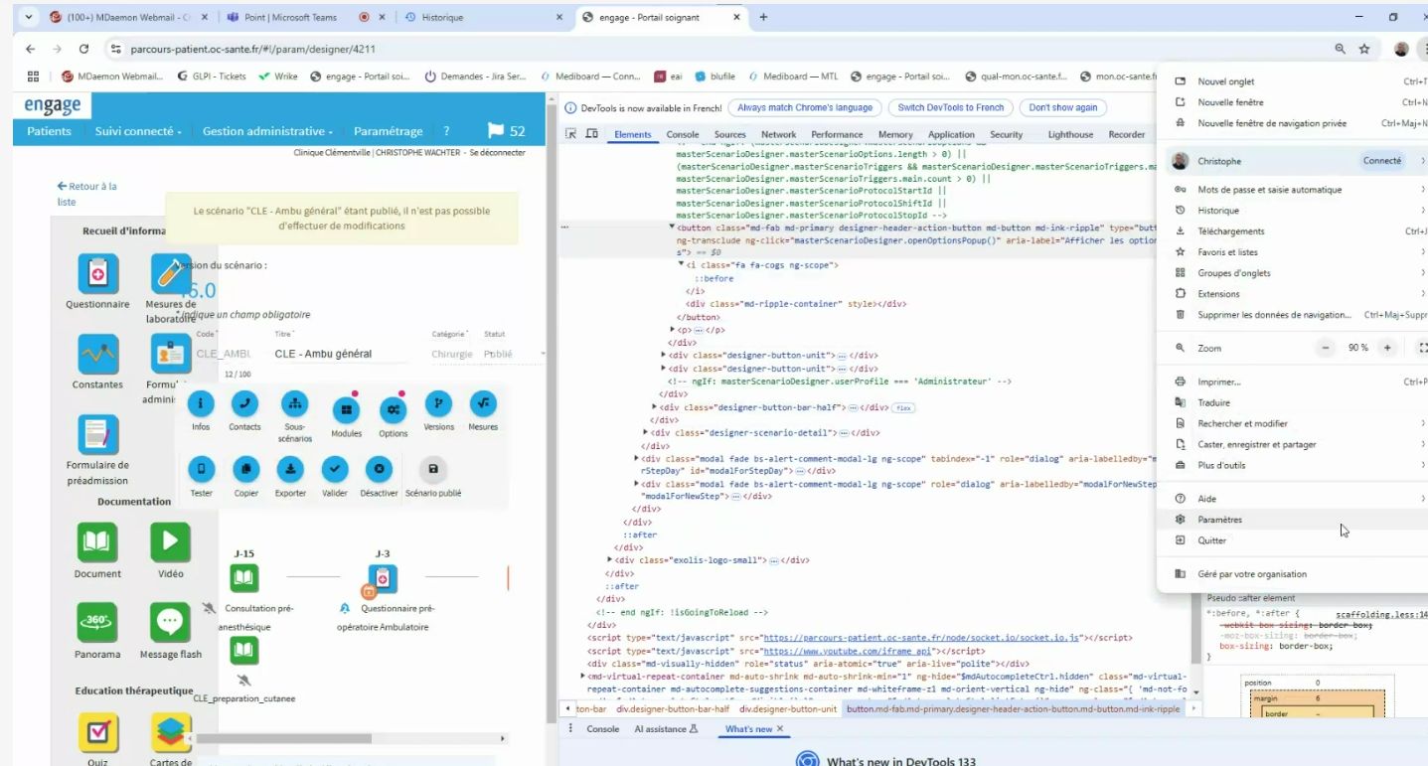Select the Constantes measurement icon
The width and height of the screenshot is (1428, 766).
coord(97,354)
